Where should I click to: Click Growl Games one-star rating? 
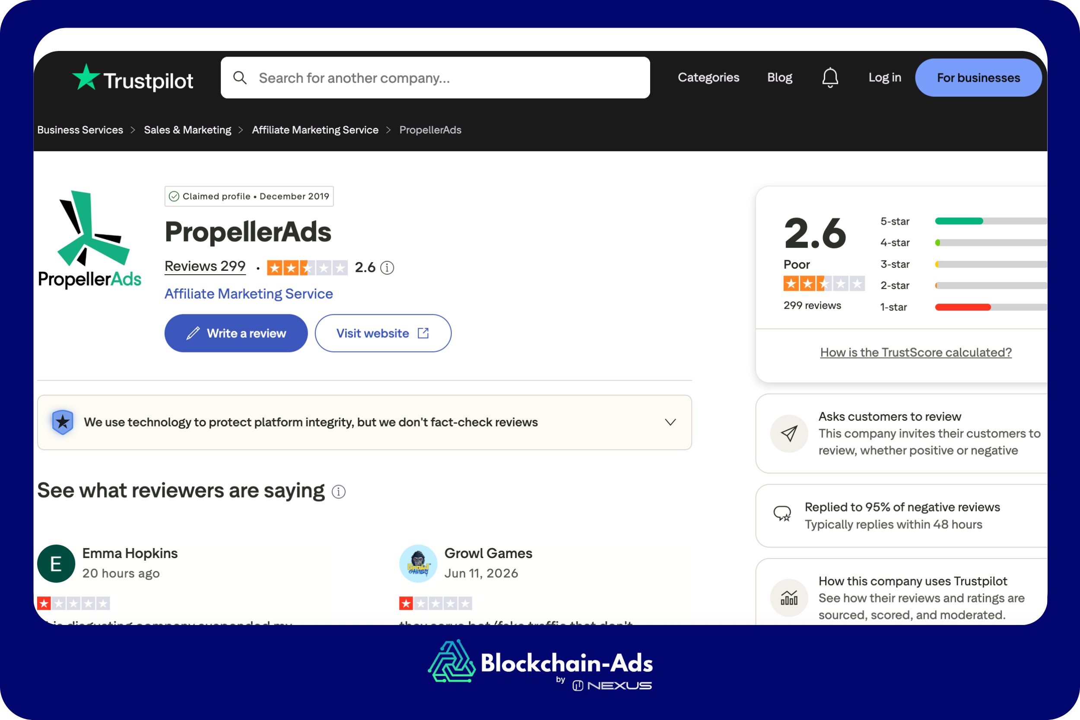pos(435,603)
